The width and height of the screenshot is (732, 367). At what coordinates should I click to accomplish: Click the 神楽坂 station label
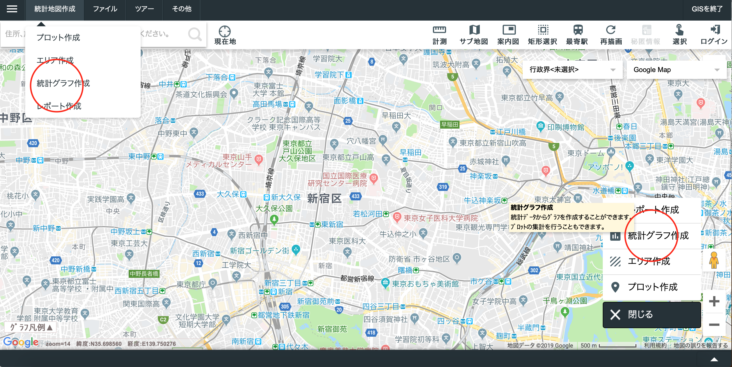coord(480,176)
